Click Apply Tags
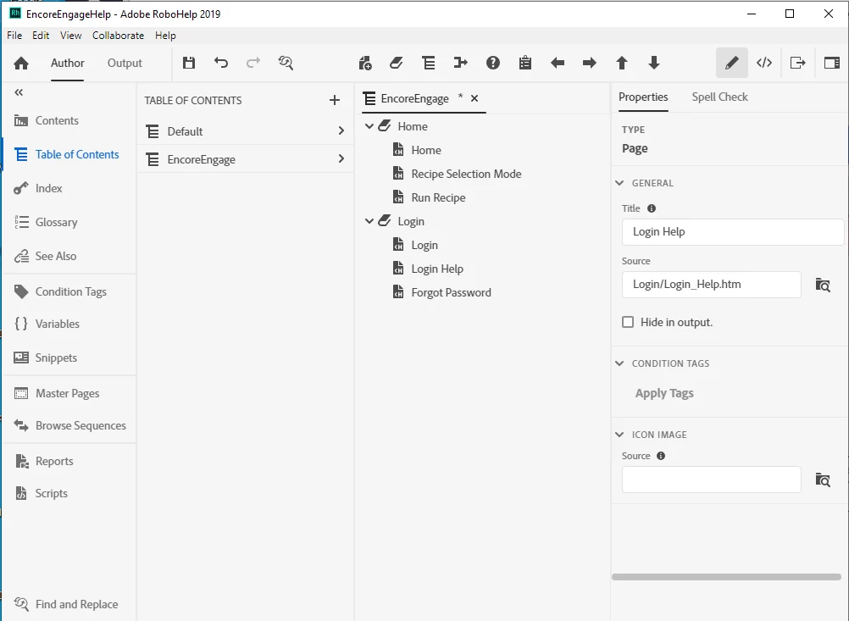The image size is (849, 621). (x=664, y=393)
